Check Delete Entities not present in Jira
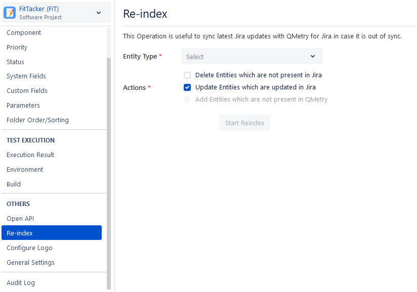Viewport: 417px width, 292px height. [x=187, y=75]
